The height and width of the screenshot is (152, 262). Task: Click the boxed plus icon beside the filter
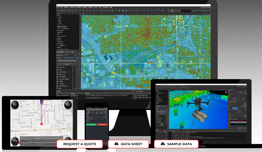click(x=204, y=11)
